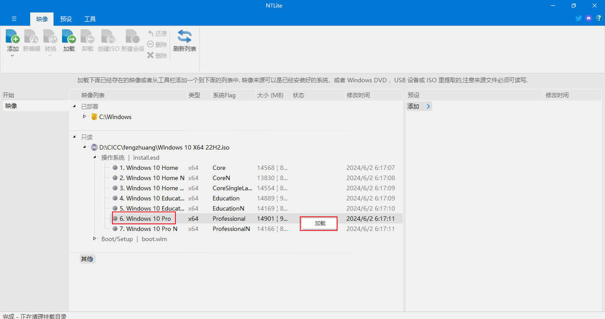Expand the Boot/Setup boot.wim node

click(x=95, y=238)
